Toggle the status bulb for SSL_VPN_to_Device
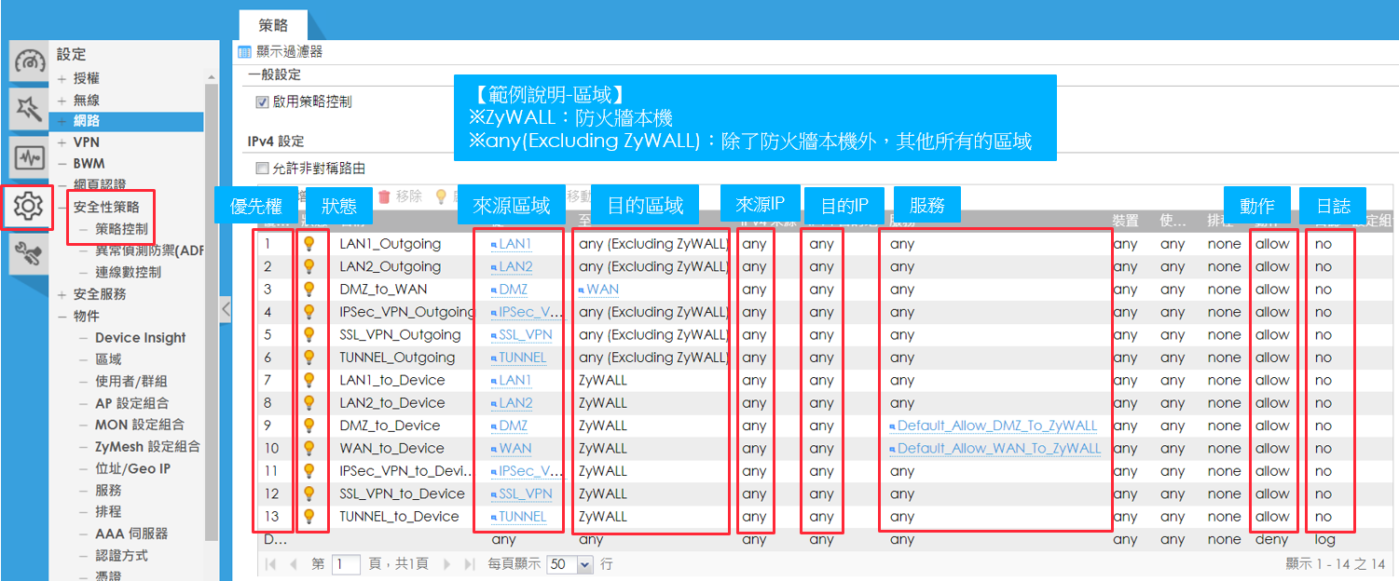The image size is (1399, 581). point(309,493)
